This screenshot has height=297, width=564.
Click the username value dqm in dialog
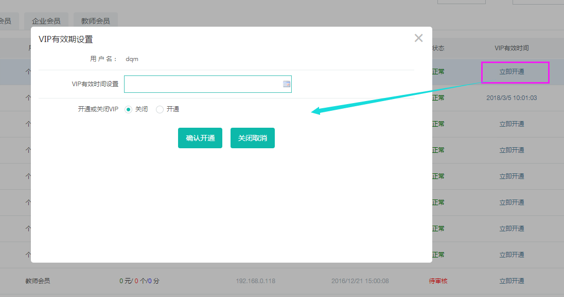pyautogui.click(x=132, y=59)
